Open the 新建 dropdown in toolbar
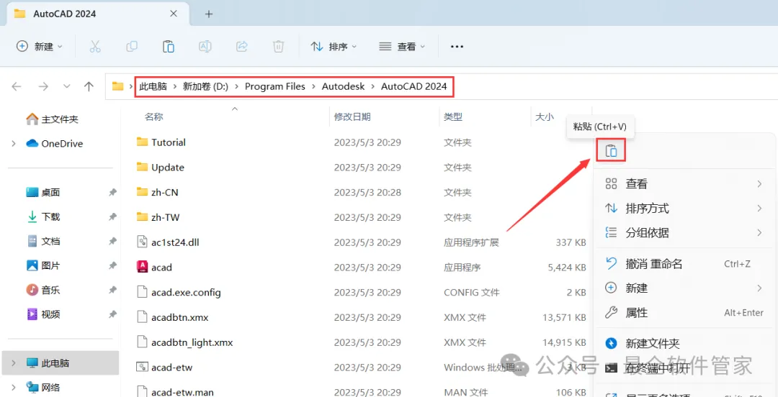 click(x=40, y=47)
